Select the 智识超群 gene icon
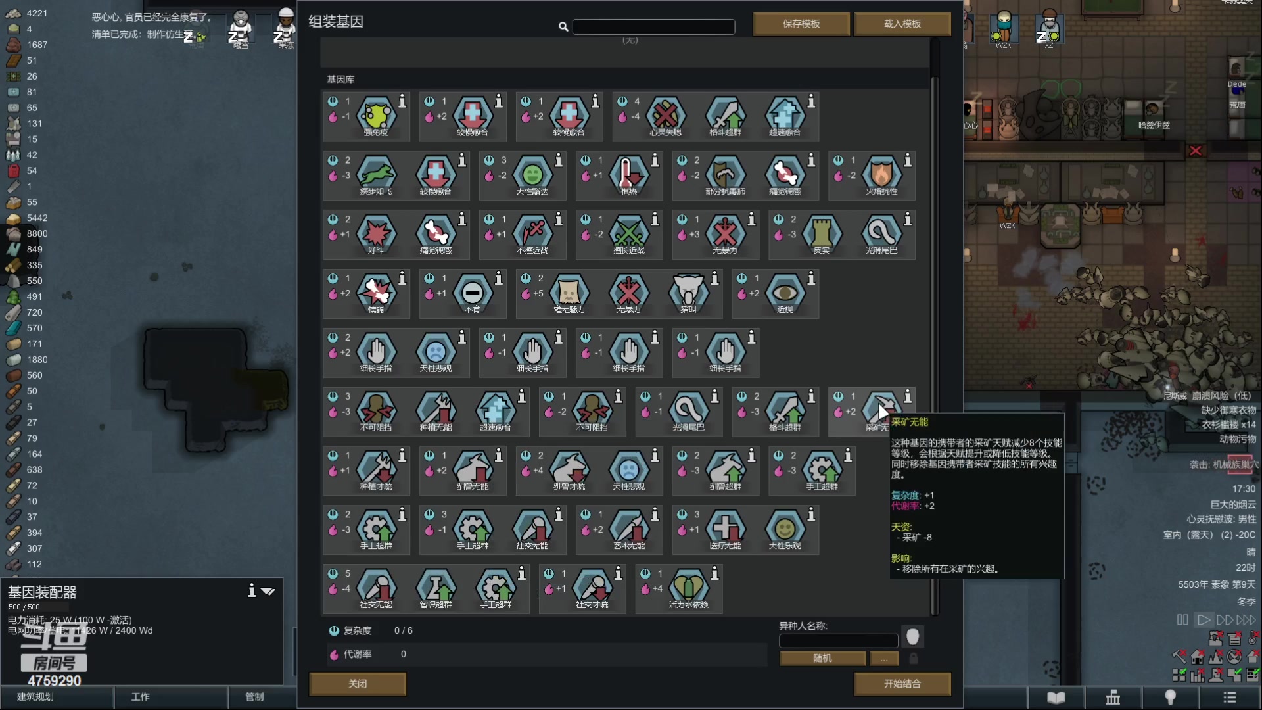 click(436, 588)
